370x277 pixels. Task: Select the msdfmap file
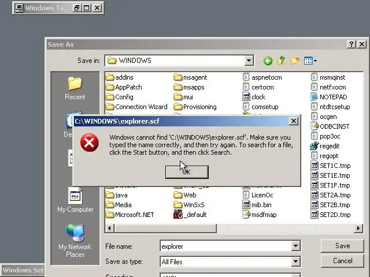260,215
